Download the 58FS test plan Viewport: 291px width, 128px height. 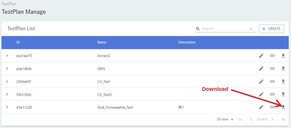coord(283,68)
